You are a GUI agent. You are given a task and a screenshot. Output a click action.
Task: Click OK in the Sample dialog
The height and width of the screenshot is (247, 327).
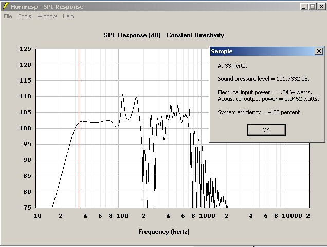tap(266, 130)
